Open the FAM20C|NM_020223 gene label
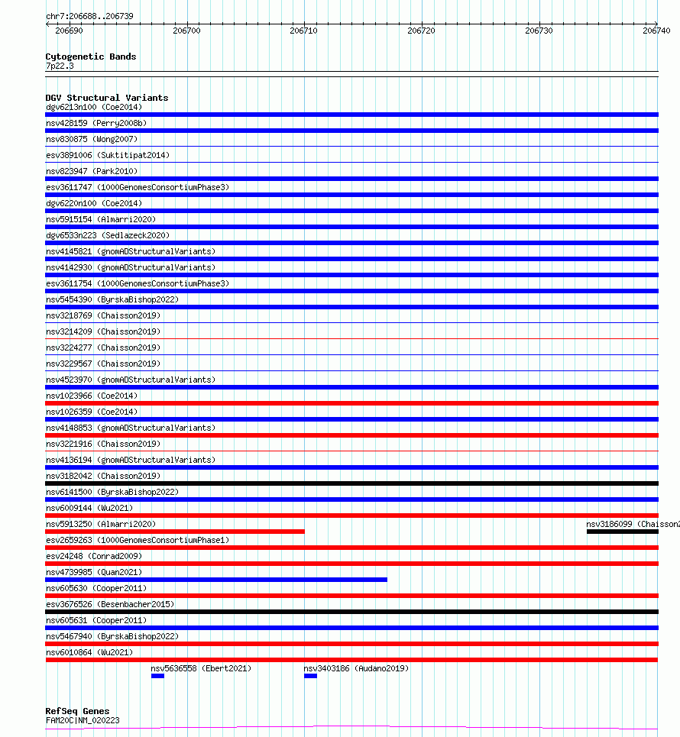The width and height of the screenshot is (680, 737). 83,720
